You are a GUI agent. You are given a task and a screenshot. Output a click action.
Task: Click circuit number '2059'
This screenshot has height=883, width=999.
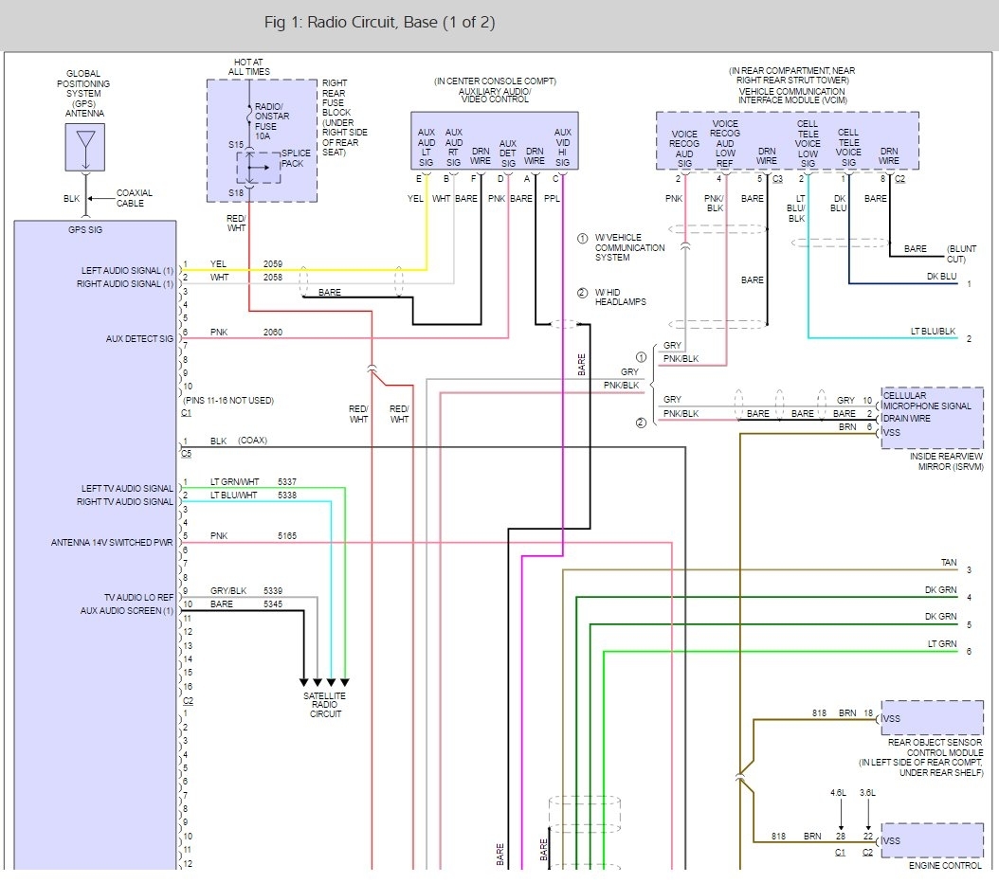coord(273,263)
